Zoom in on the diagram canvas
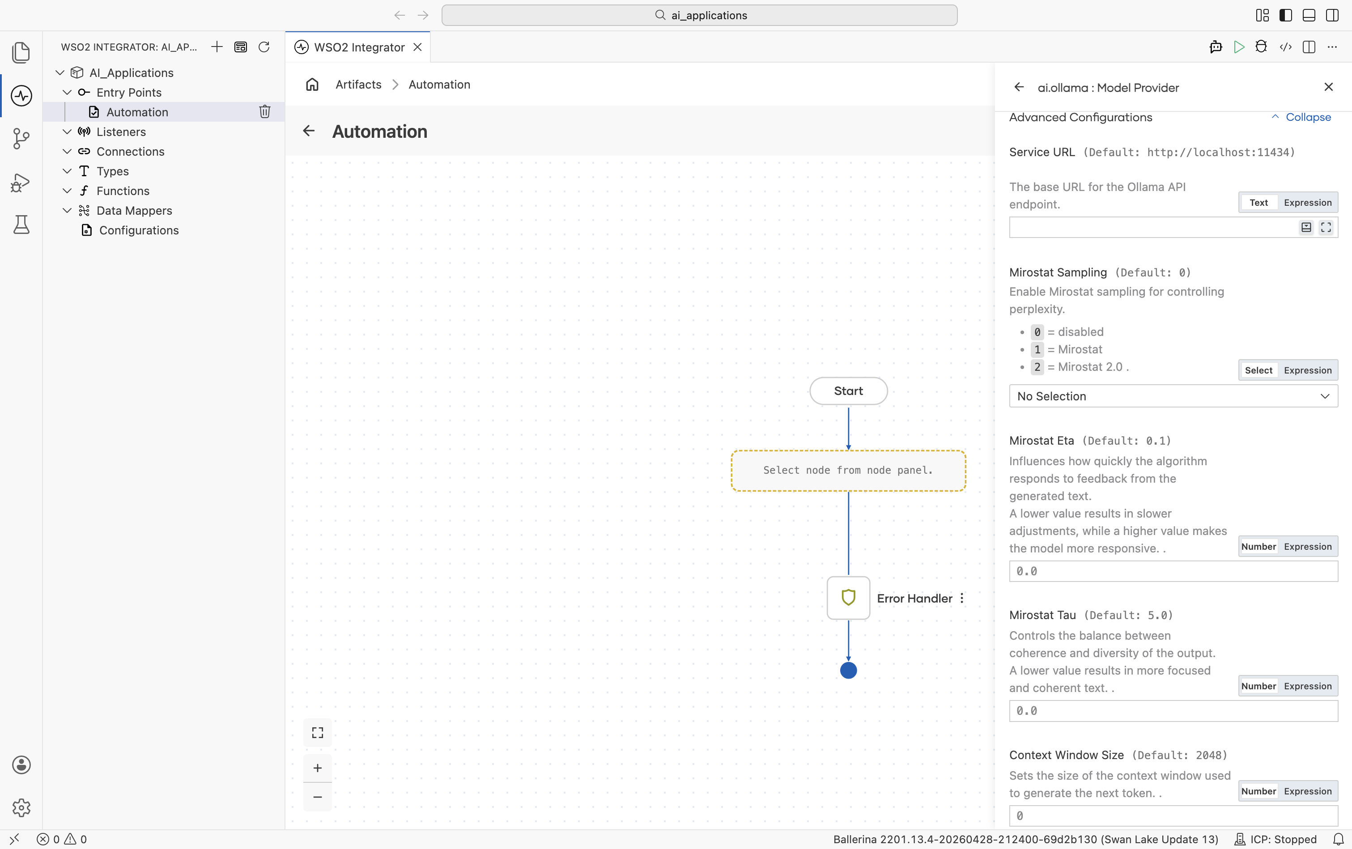1352x849 pixels. (318, 768)
